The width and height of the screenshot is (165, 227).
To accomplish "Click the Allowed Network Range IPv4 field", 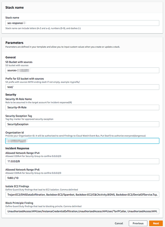I will click(82, 161).
